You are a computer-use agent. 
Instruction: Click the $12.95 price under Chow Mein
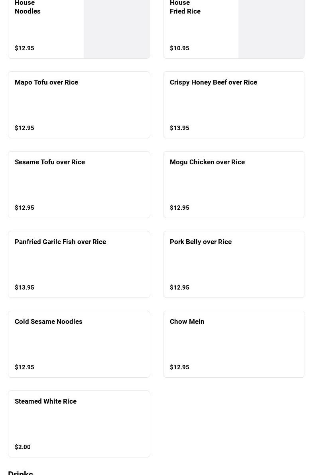[x=179, y=367]
